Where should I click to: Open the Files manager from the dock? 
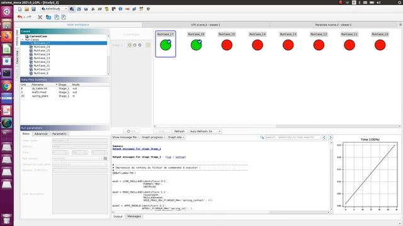click(x=7, y=24)
